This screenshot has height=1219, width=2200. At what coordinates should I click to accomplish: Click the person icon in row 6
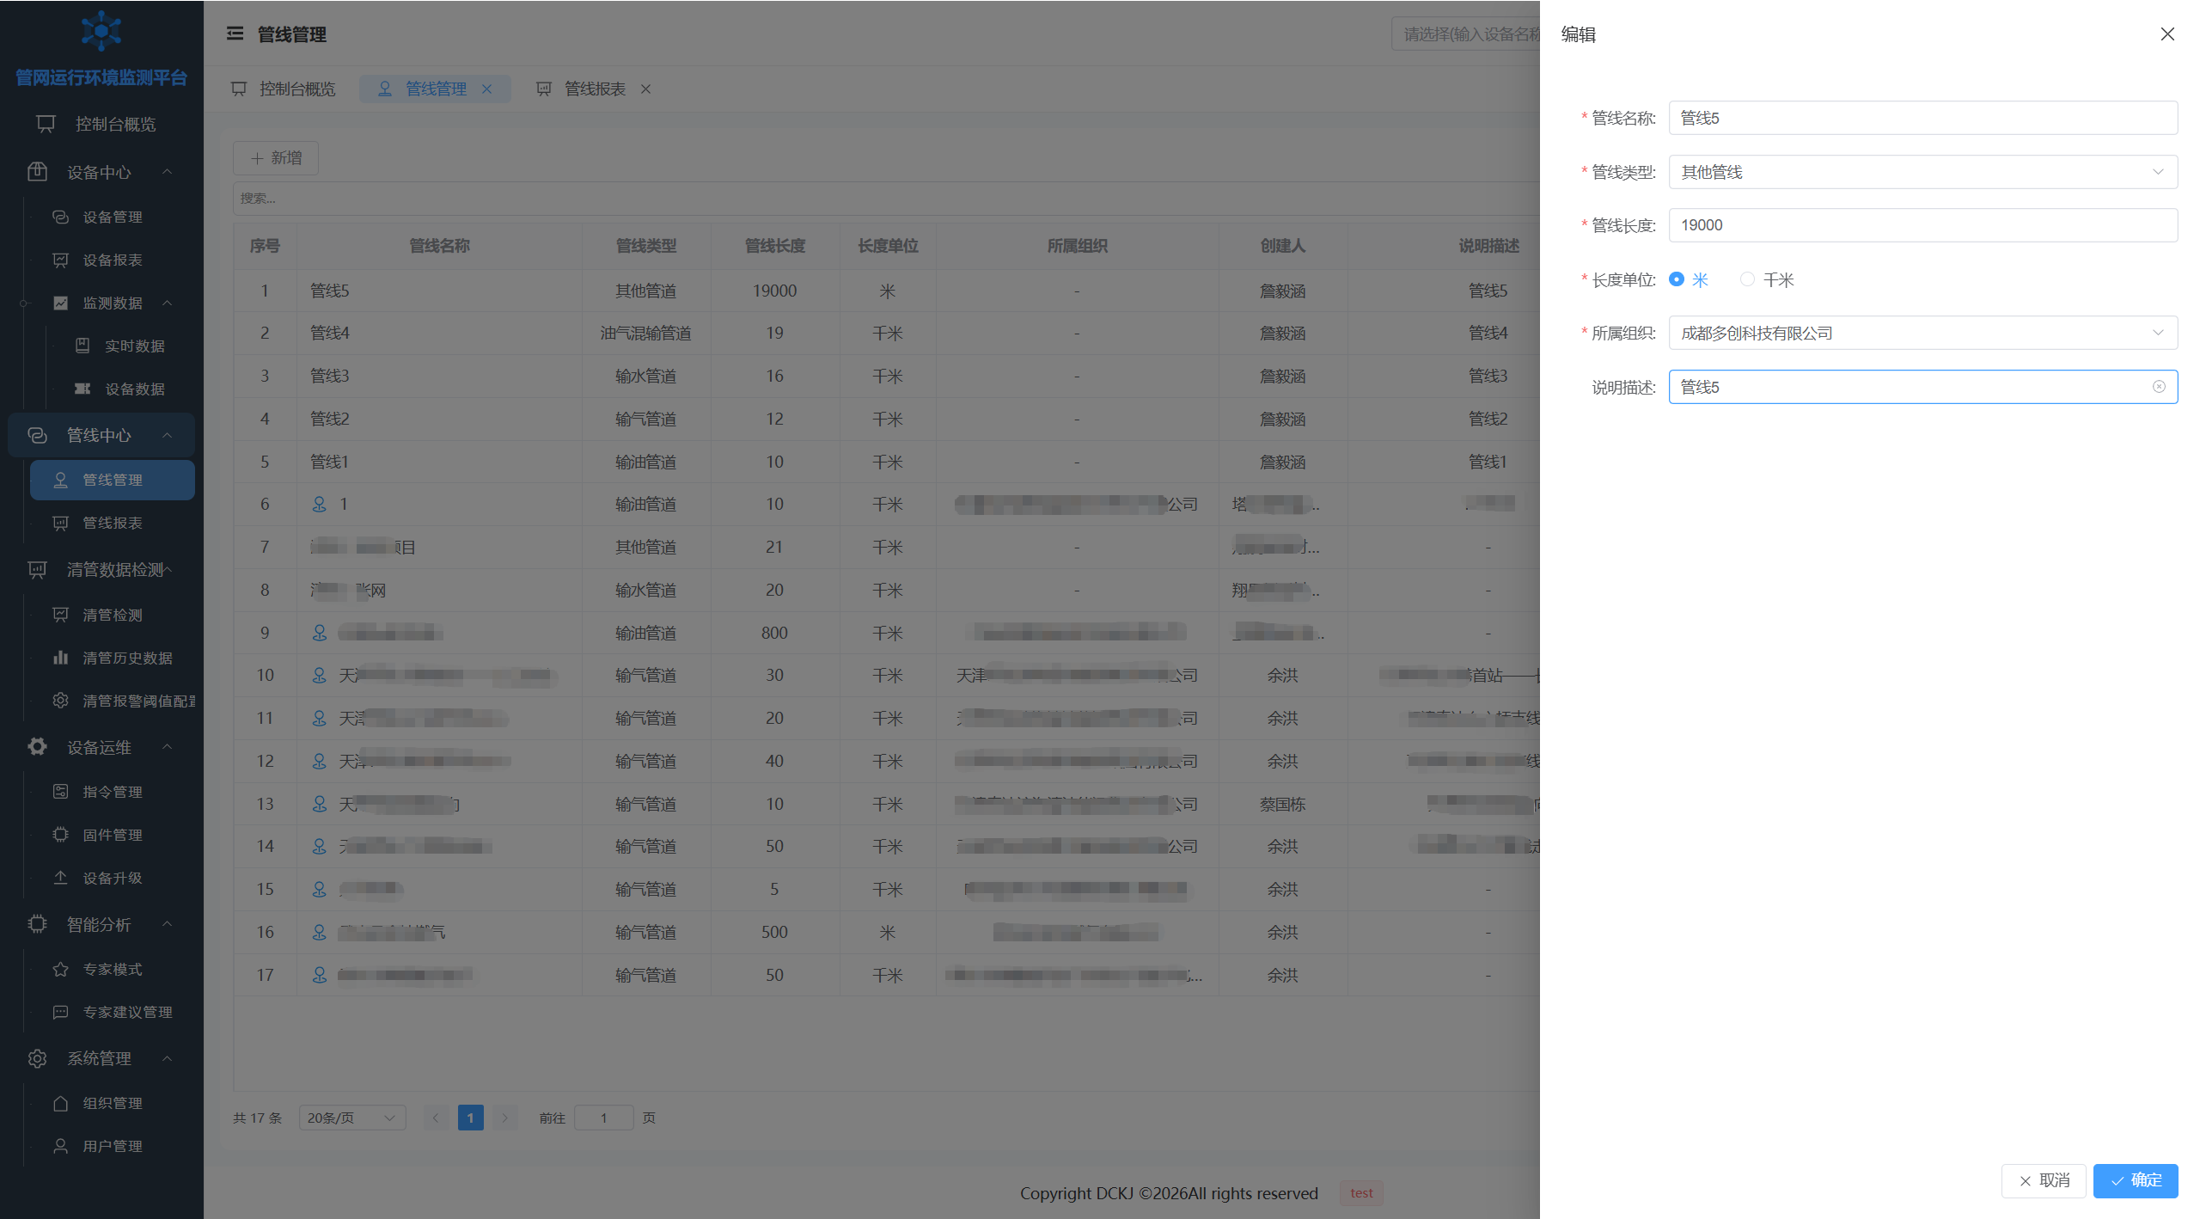[x=319, y=504]
